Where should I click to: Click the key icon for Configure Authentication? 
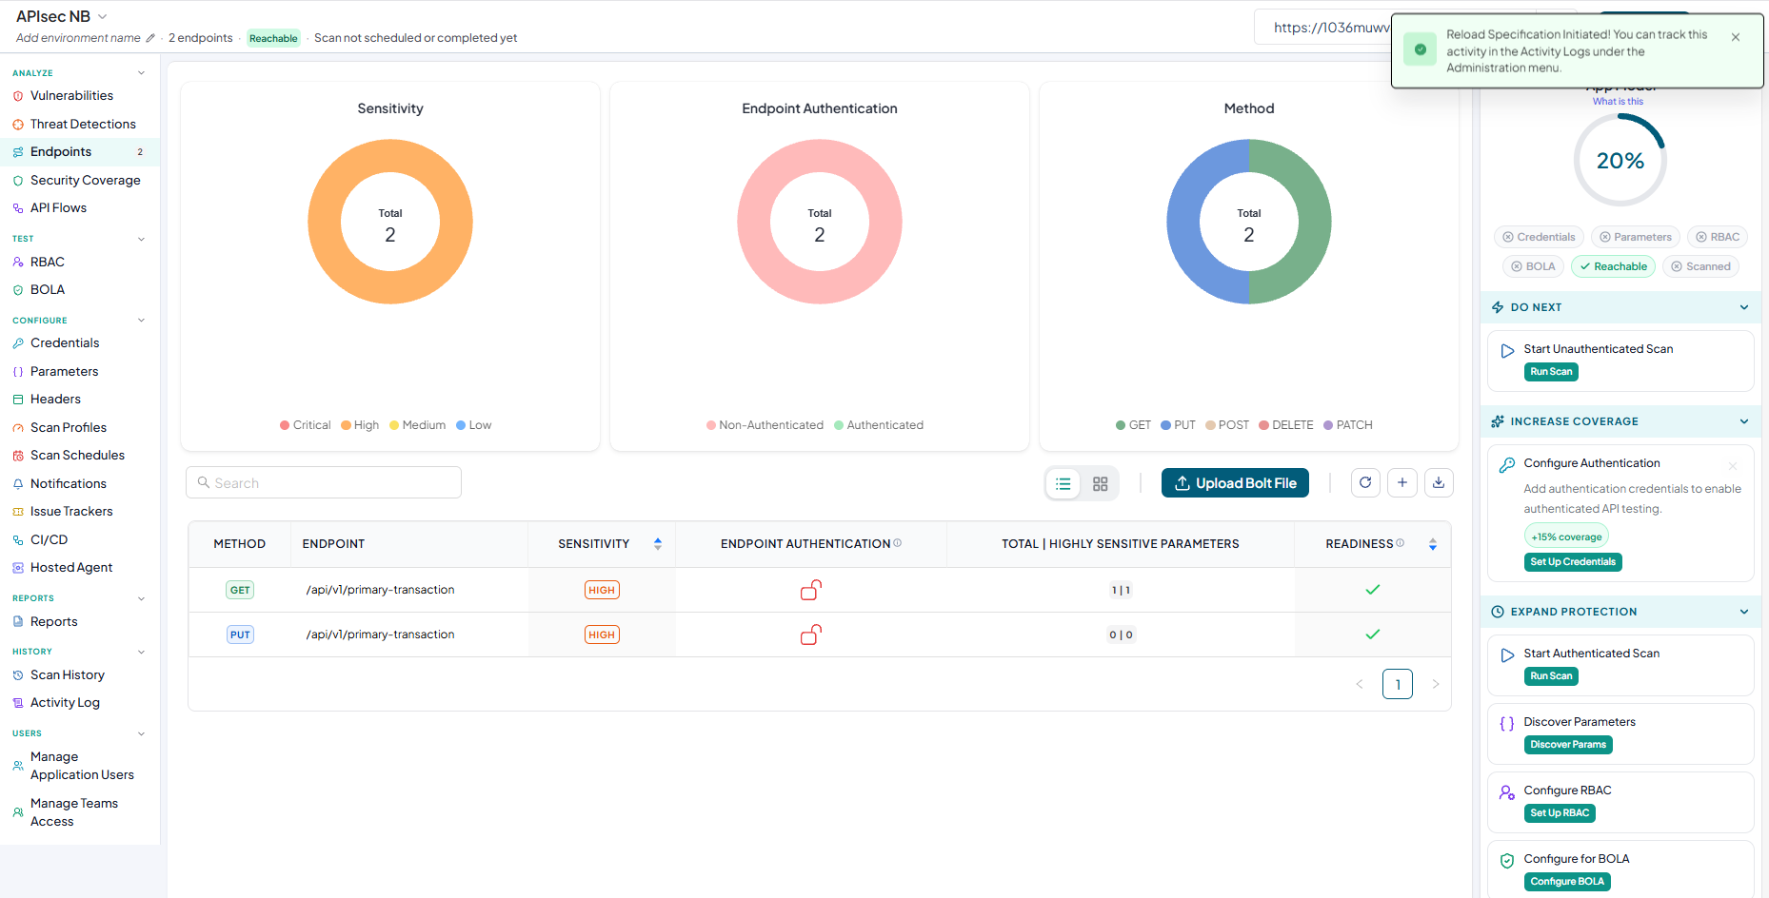1507,465
